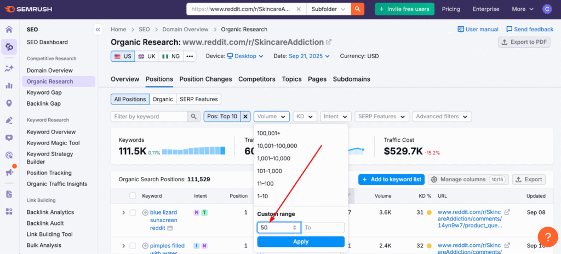The width and height of the screenshot is (561, 254).
Task: Click the keyword filter search icon
Action: tap(194, 116)
